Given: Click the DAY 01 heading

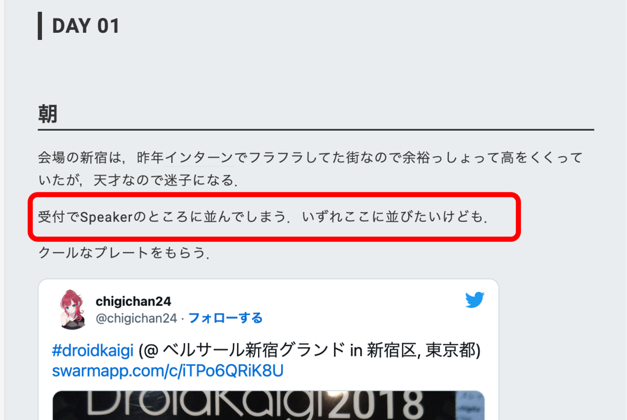Looking at the screenshot, I should (86, 26).
